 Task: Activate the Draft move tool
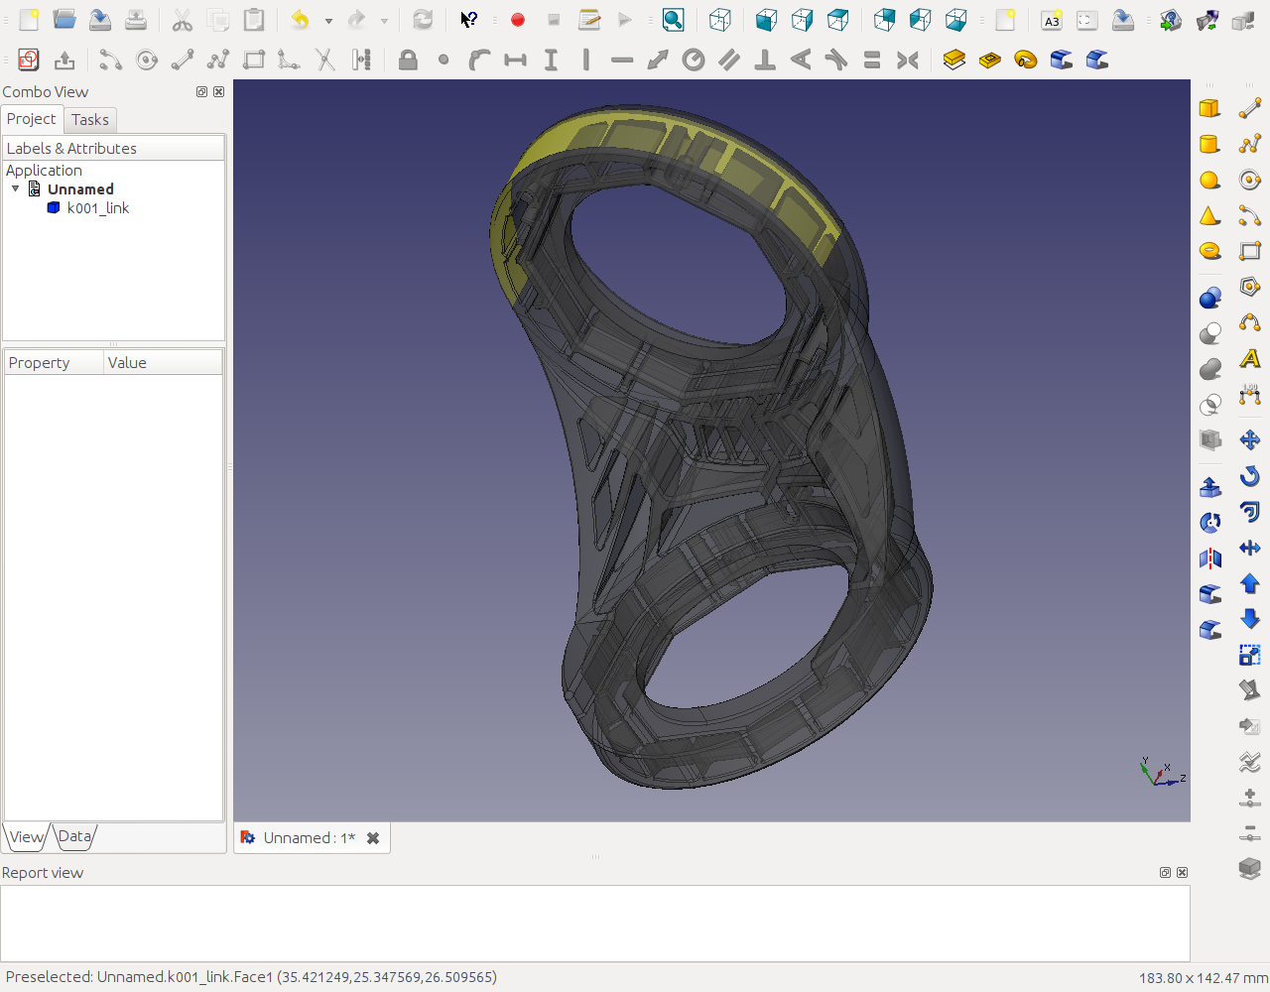1249,439
